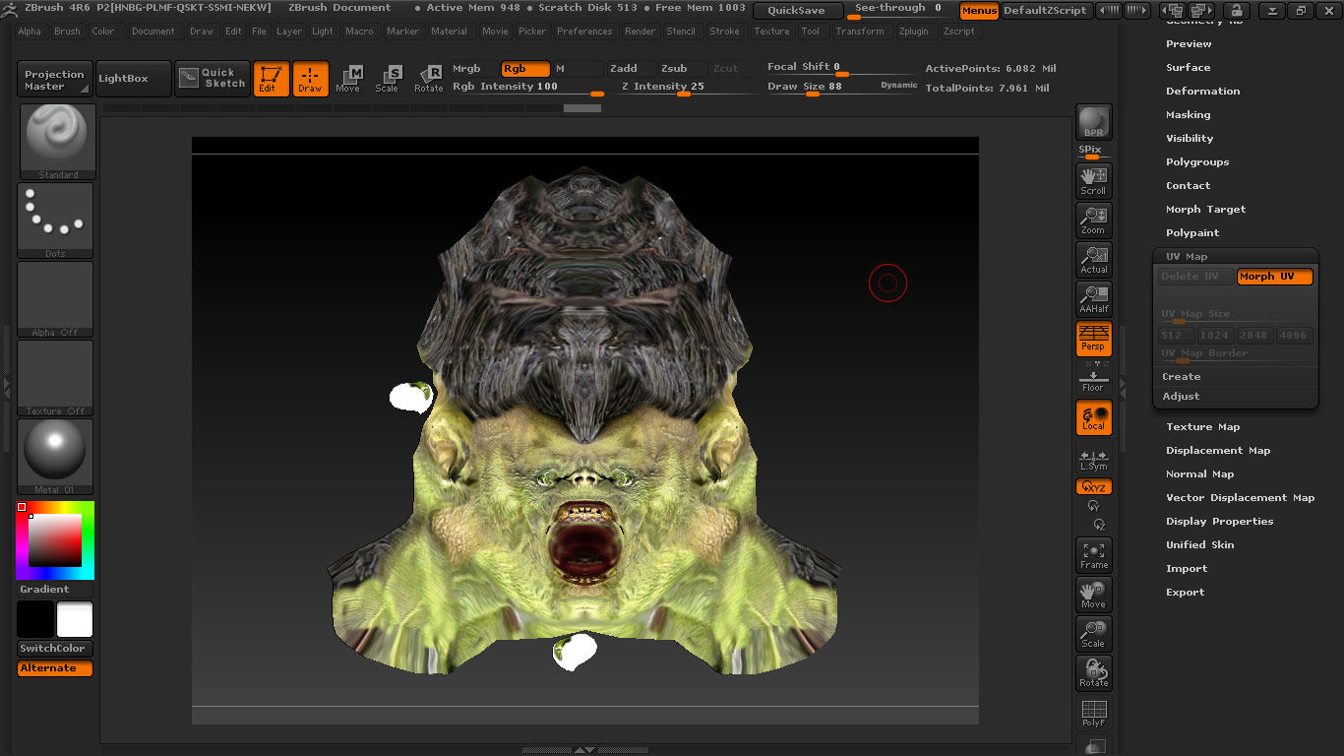Open the Alpha Off thumbnail slot
Viewport: 1344px width, 756px height.
(55, 299)
